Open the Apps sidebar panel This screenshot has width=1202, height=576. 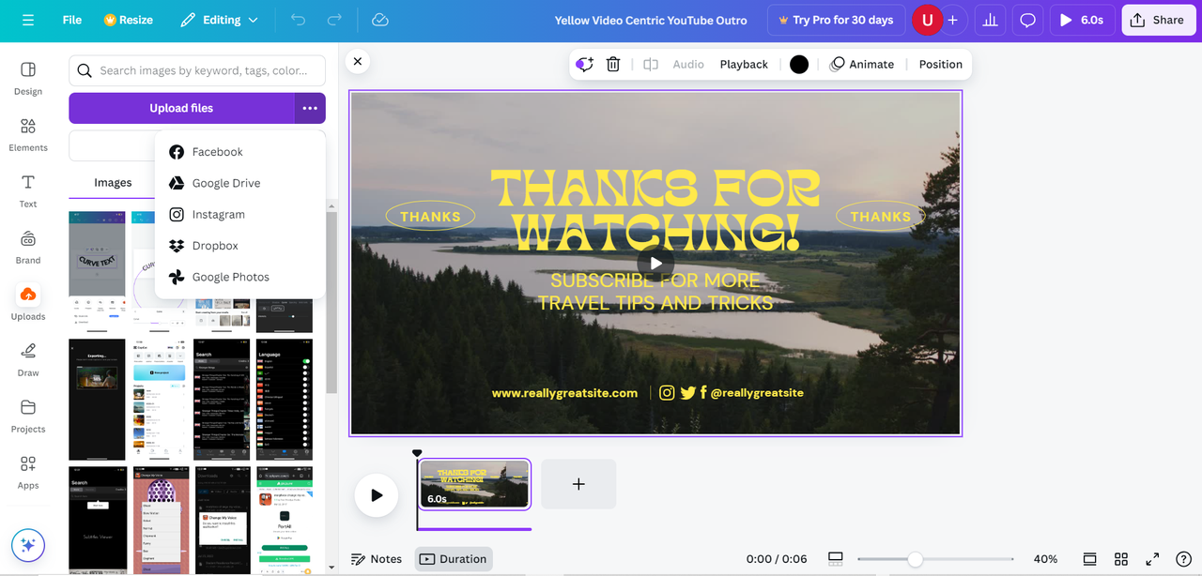(28, 473)
